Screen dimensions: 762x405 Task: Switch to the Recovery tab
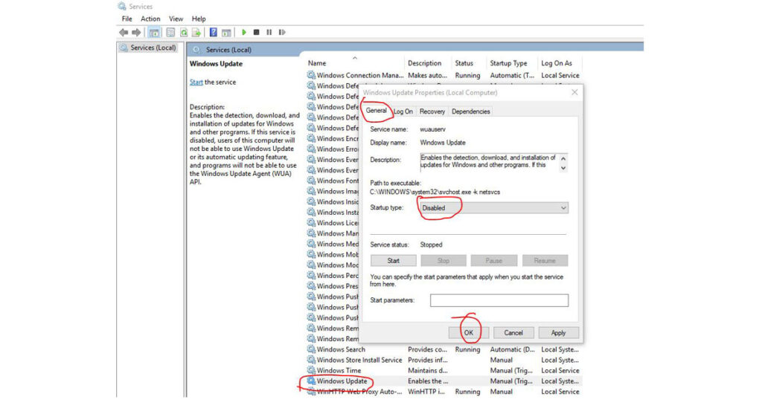432,111
